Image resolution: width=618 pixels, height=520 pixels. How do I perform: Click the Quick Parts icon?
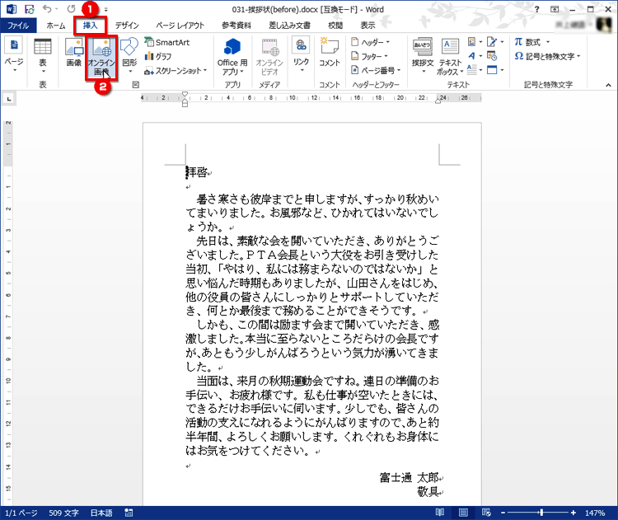tap(475, 42)
